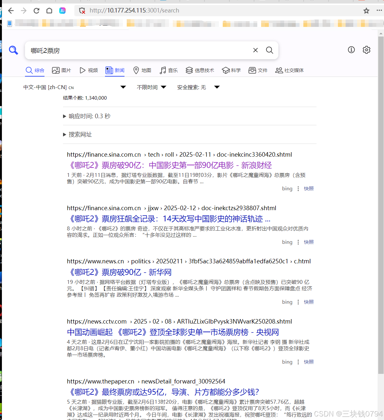Click the finance.sina.com.cn tech roll URL line
Viewport: 384px width, 420px height.
(x=180, y=155)
